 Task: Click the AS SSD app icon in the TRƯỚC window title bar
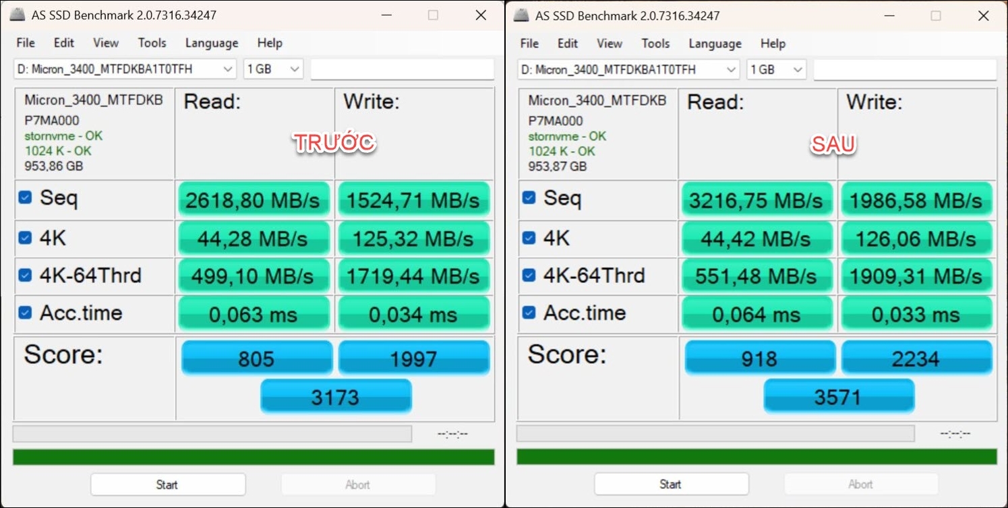point(18,14)
